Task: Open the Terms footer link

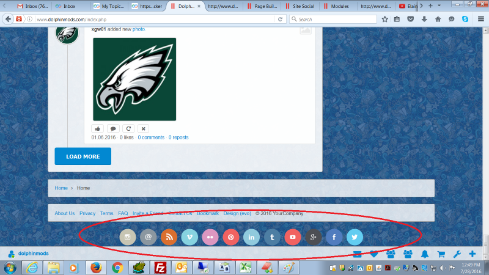Action: (106, 213)
